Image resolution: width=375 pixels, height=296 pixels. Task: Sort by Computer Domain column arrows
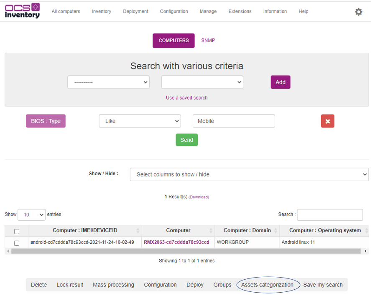[275, 231]
